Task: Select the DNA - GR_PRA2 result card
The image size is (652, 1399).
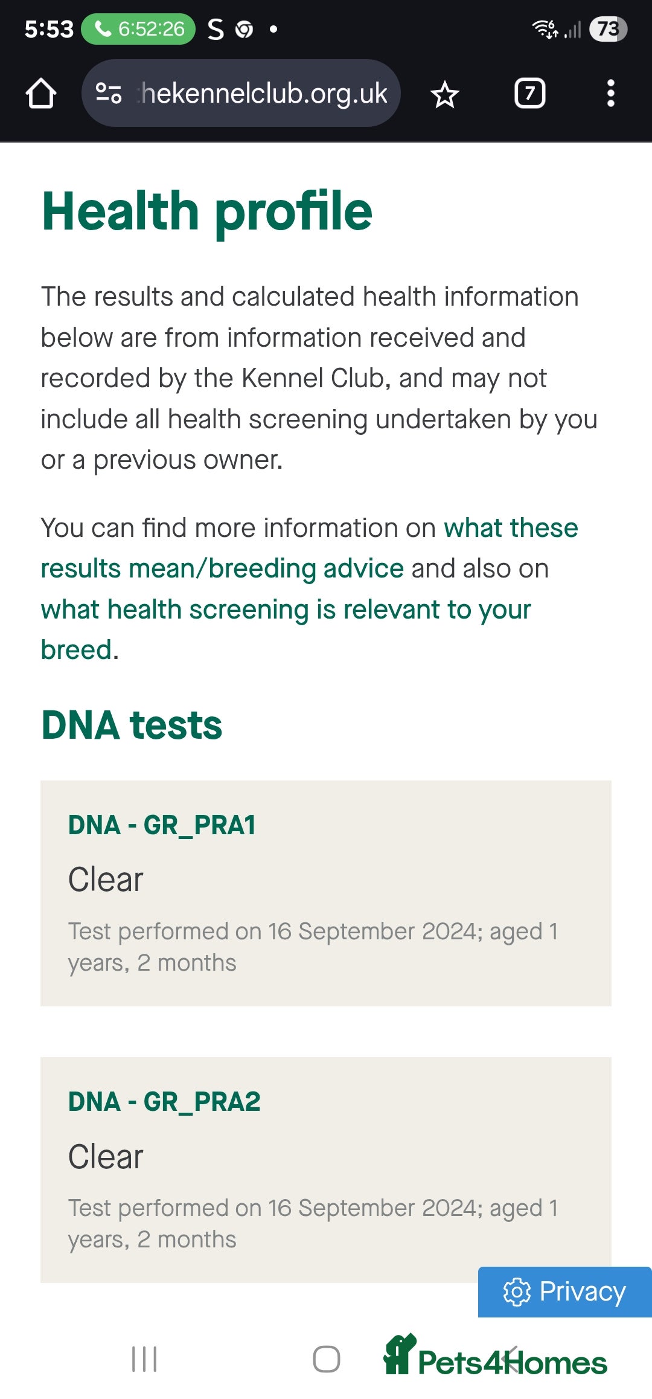Action: (x=326, y=1170)
